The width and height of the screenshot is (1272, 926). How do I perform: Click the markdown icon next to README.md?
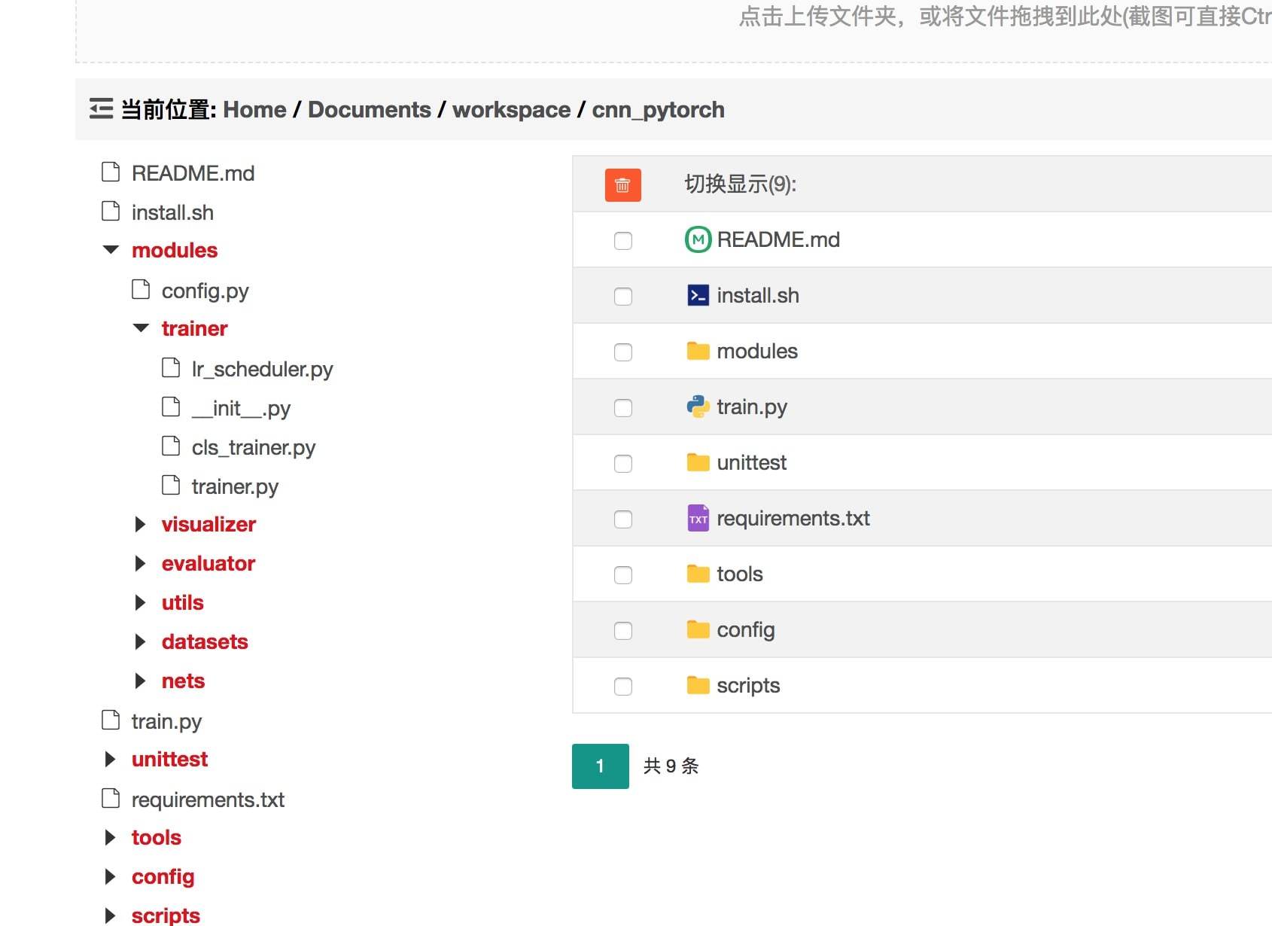tap(698, 239)
